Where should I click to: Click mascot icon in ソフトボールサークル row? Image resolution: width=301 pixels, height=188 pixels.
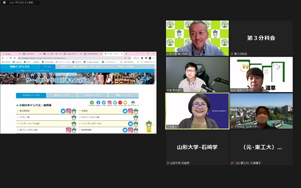136,123
